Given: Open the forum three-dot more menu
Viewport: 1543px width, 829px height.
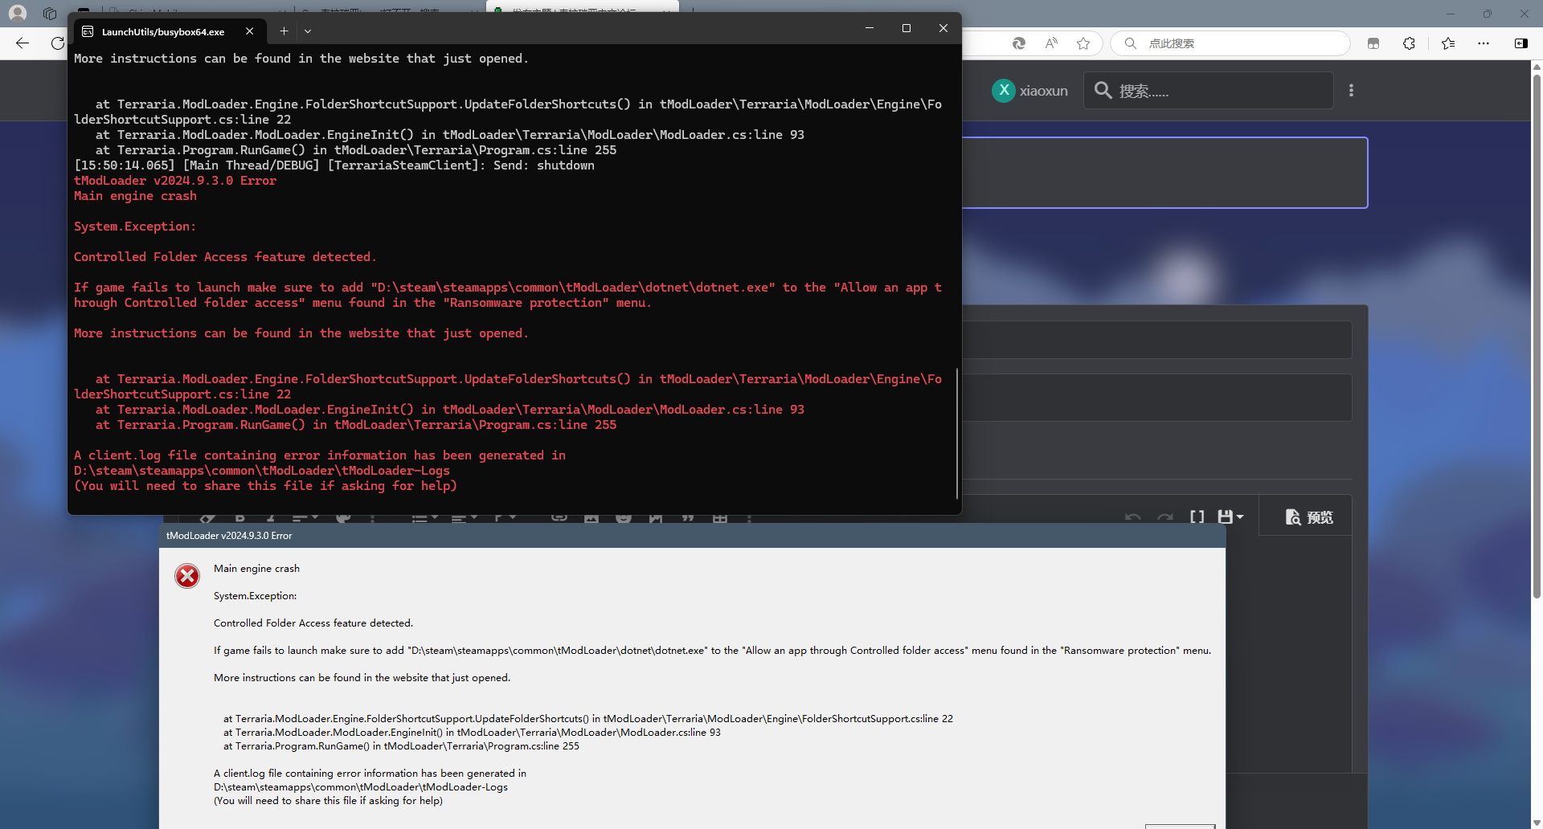Looking at the screenshot, I should [1351, 91].
